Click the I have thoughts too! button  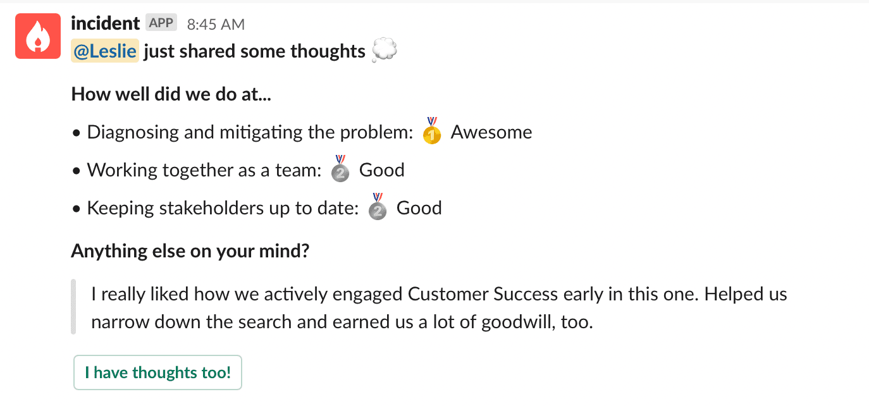coord(158,372)
